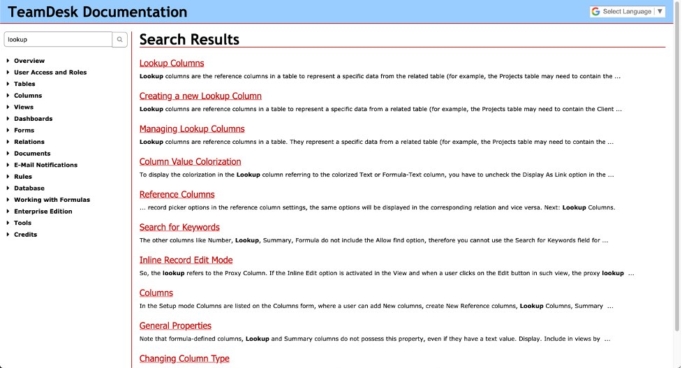
Task: Select E-Mail Notifications in sidebar
Action: [x=45, y=165]
